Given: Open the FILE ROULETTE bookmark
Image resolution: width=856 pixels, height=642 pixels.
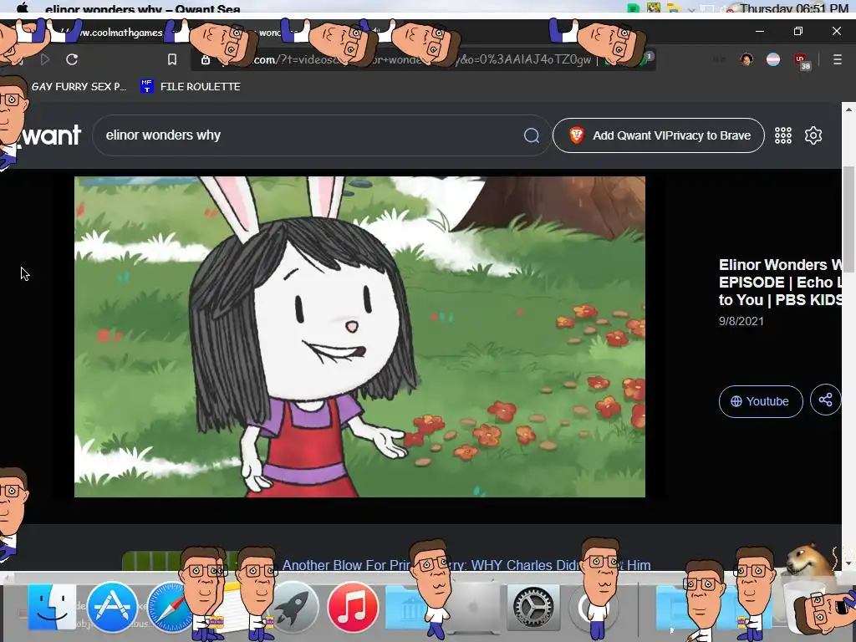Looking at the screenshot, I should [x=191, y=86].
